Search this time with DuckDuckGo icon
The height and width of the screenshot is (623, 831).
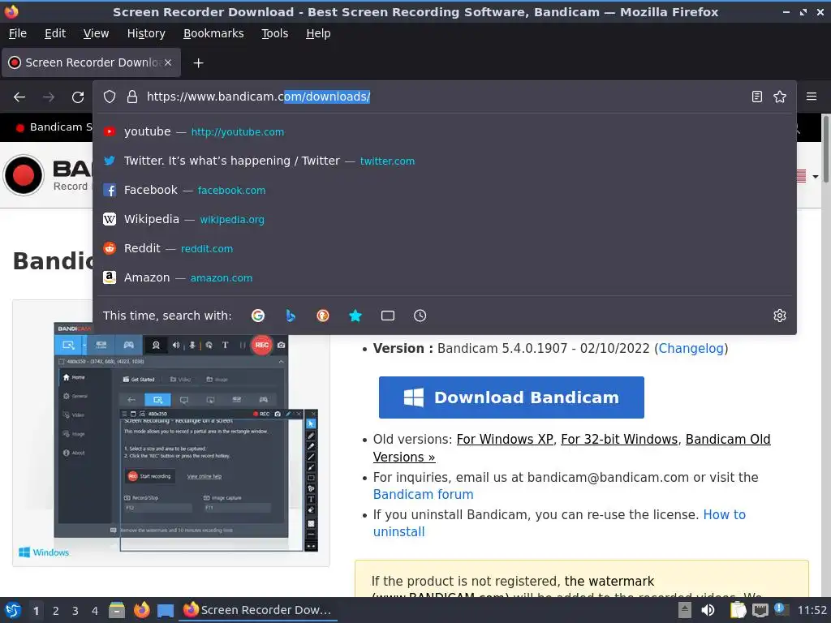click(x=323, y=316)
